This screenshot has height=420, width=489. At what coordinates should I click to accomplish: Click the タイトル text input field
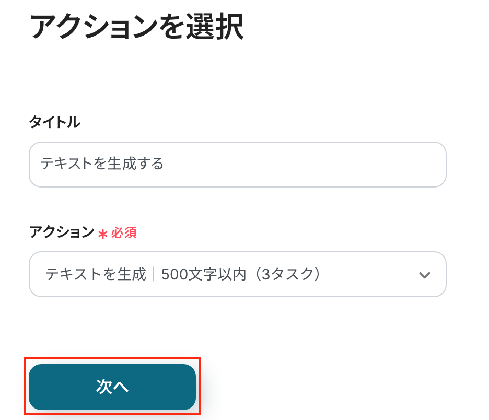(237, 165)
